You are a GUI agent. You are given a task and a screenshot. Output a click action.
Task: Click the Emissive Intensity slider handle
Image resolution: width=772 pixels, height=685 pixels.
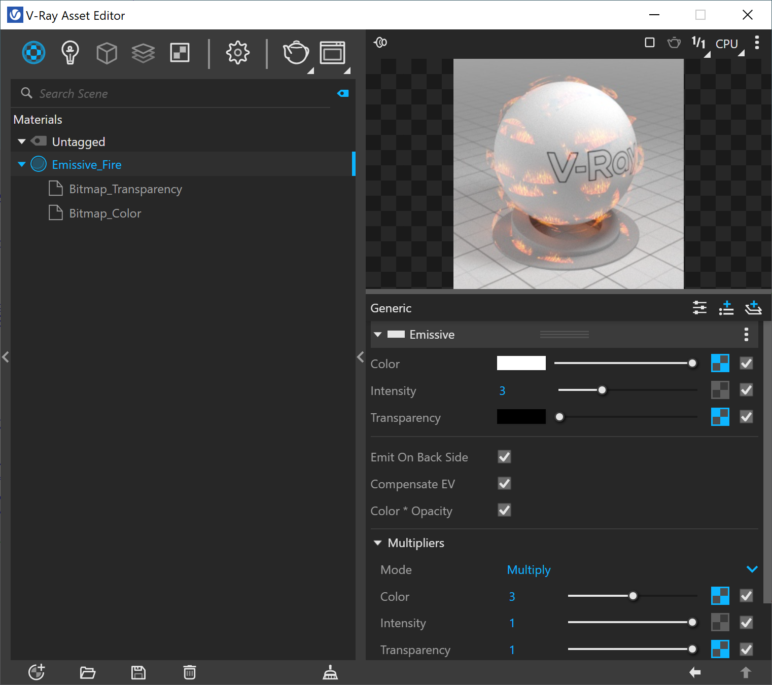pyautogui.click(x=602, y=390)
